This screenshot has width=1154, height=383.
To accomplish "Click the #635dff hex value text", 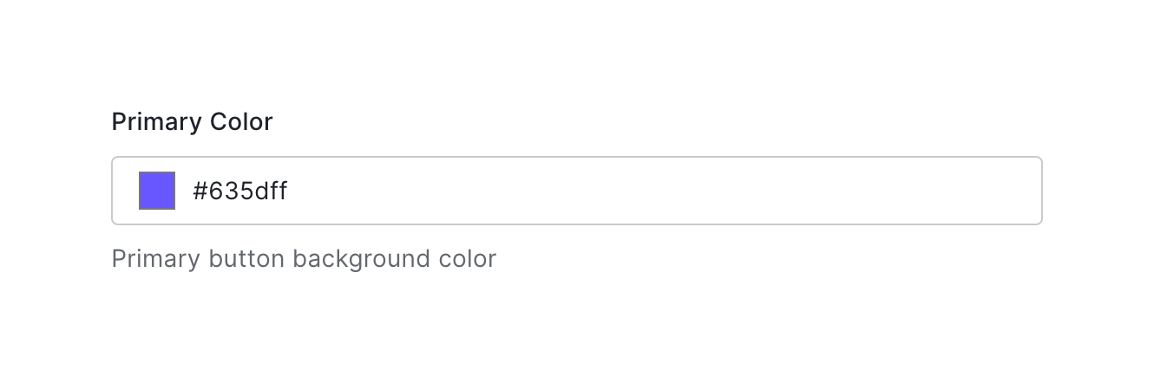I will 240,191.
